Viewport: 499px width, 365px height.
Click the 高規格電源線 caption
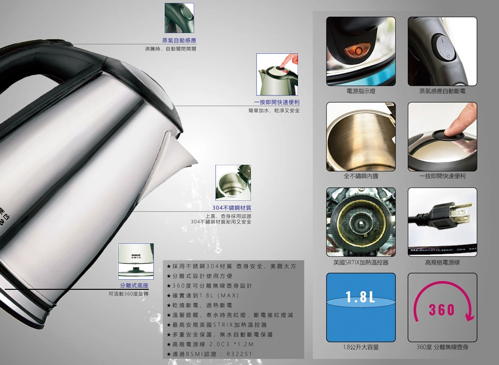pos(442,262)
